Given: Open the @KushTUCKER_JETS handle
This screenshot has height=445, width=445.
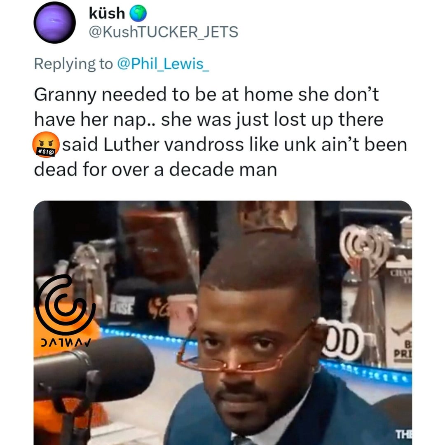Looking at the screenshot, I should pos(164,32).
